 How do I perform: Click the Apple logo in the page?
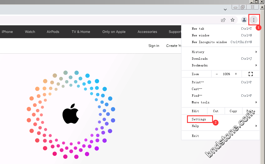[71, 114]
